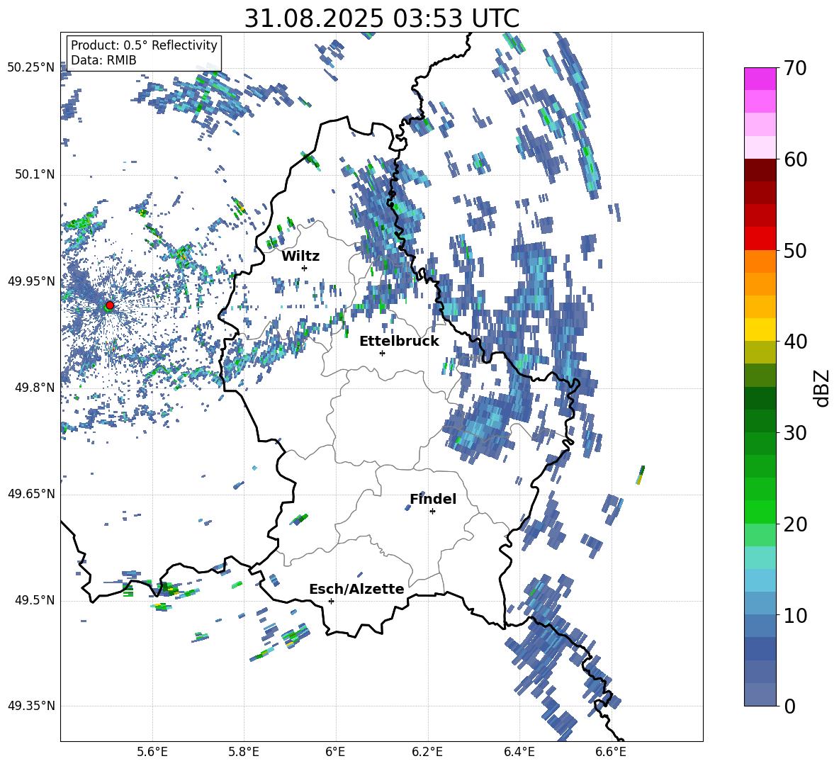Click the 30 colorbar tick label
The width and height of the screenshot is (839, 766).
[795, 432]
